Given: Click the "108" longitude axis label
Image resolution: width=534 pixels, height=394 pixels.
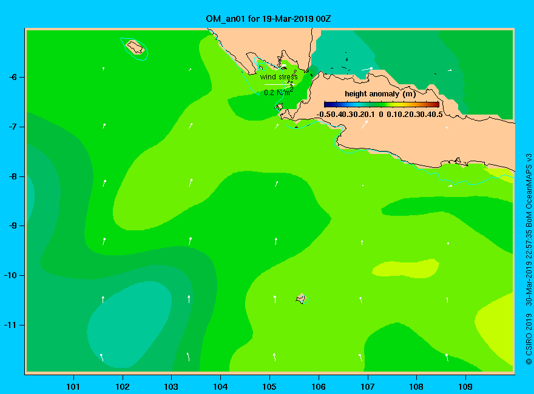Looking at the screenshot, I should tap(416, 387).
